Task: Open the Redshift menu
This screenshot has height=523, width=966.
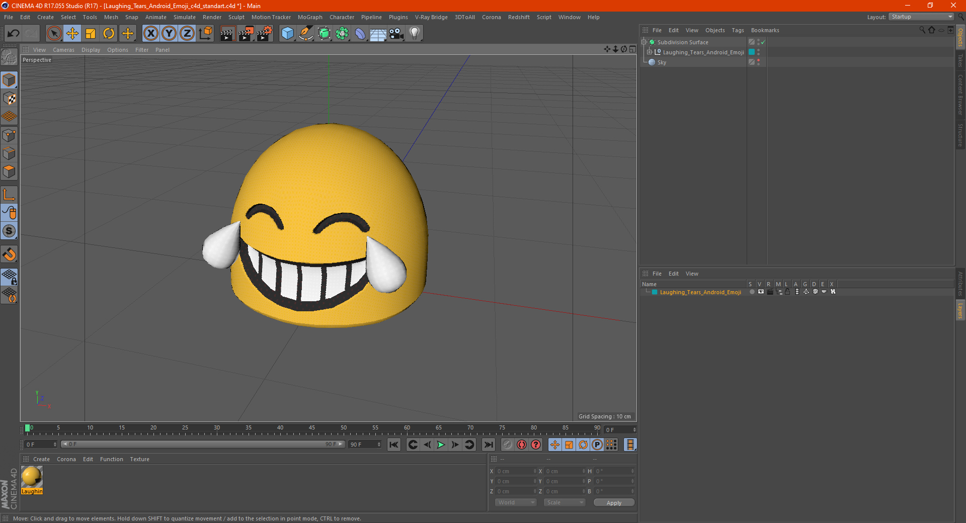Action: (519, 17)
